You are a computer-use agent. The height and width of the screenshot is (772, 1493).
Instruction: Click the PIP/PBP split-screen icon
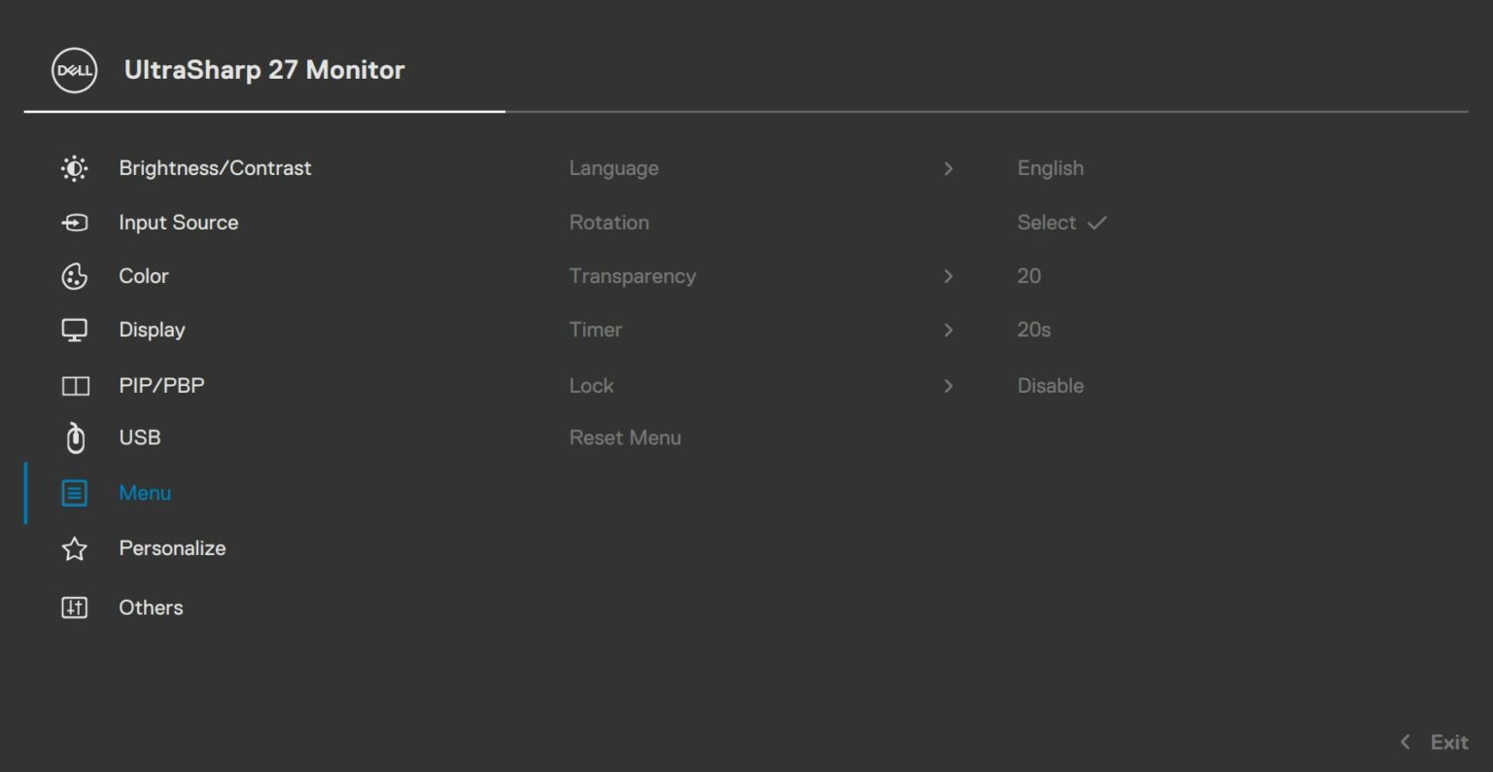click(x=75, y=386)
